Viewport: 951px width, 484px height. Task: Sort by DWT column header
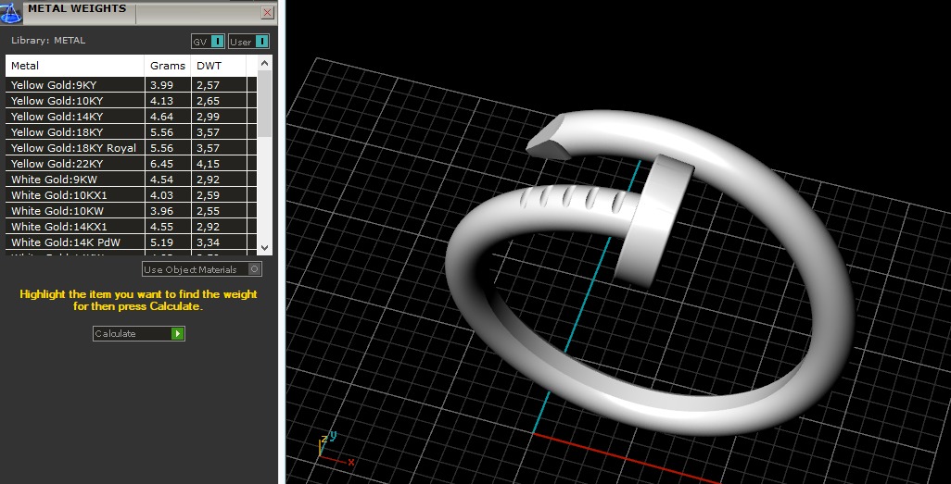219,66
